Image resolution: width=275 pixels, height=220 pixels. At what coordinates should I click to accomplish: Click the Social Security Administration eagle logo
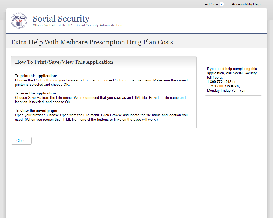[x=19, y=20]
